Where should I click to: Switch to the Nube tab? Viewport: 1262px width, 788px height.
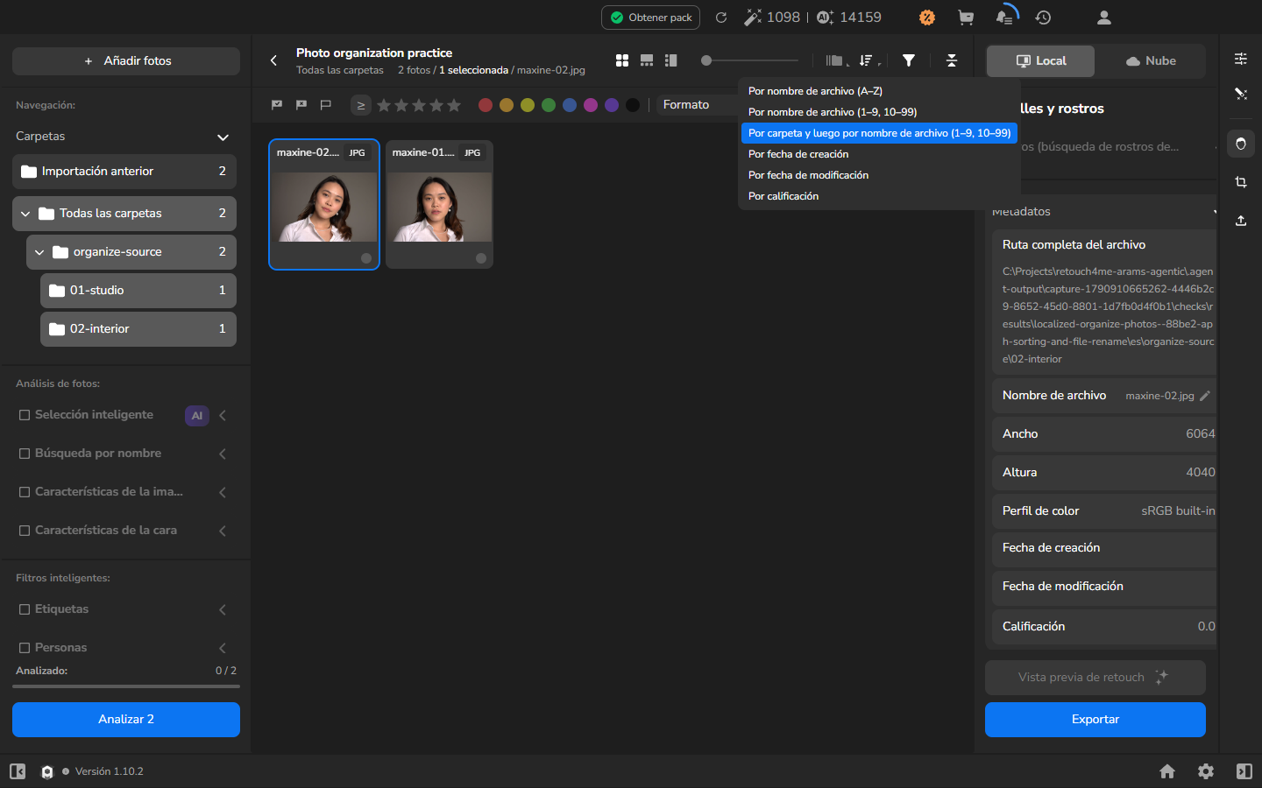click(1151, 61)
